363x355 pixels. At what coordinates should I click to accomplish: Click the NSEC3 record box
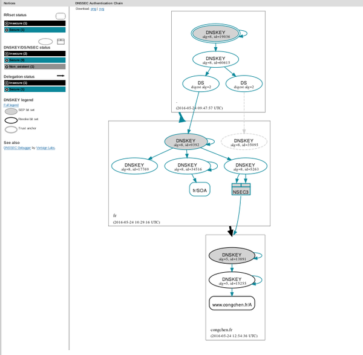pyautogui.click(x=241, y=189)
